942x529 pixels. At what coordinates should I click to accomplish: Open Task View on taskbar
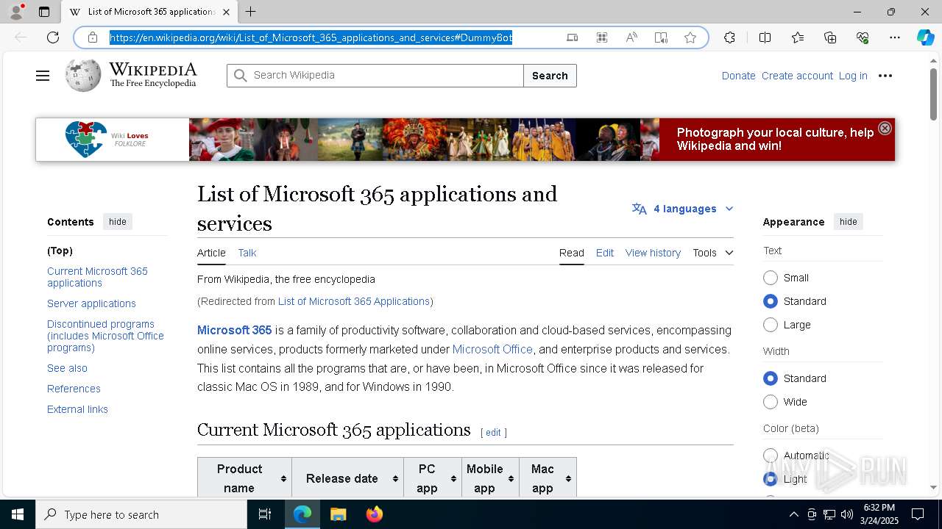tap(265, 514)
